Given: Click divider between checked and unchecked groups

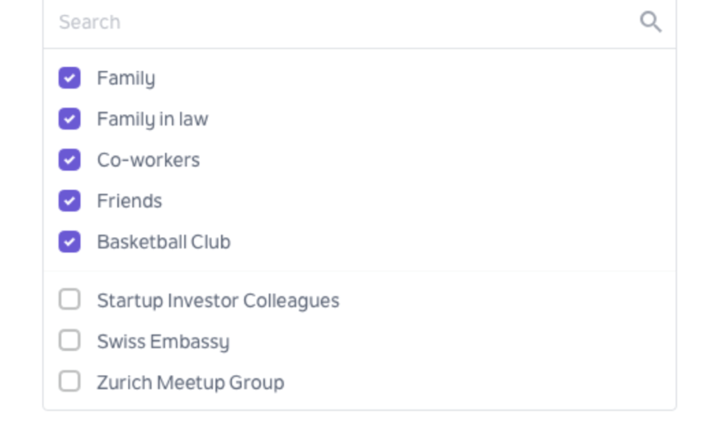Looking at the screenshot, I should click(359, 271).
